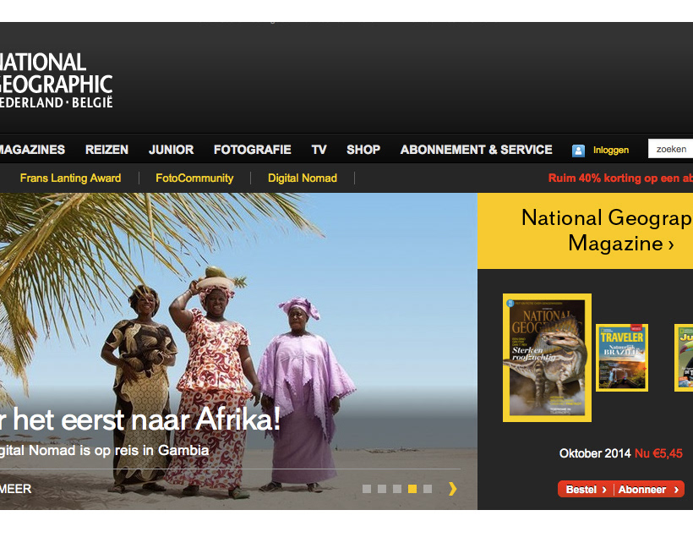Select the second carousel slide indicator
The height and width of the screenshot is (543, 693).
click(x=382, y=489)
